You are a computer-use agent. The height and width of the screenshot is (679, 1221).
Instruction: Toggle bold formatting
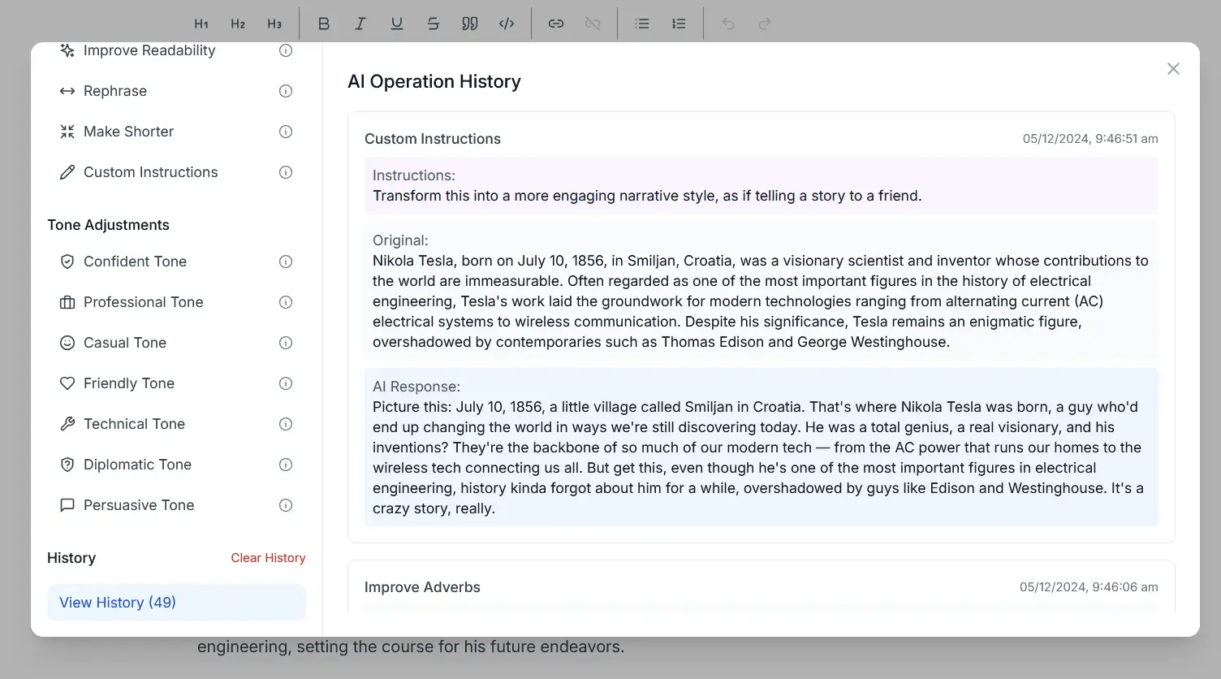(x=324, y=24)
